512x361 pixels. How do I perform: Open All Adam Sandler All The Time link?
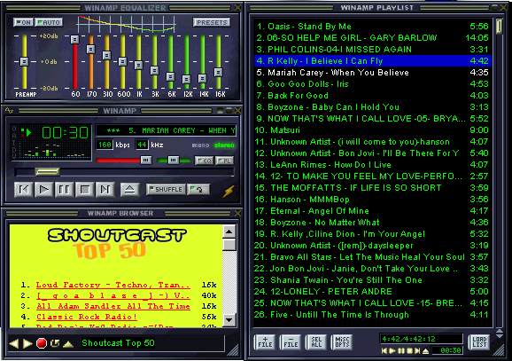[x=113, y=306]
